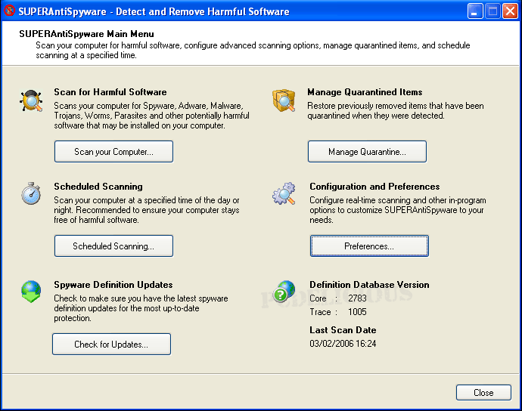
Task: Open the Preferences button
Action: point(369,246)
